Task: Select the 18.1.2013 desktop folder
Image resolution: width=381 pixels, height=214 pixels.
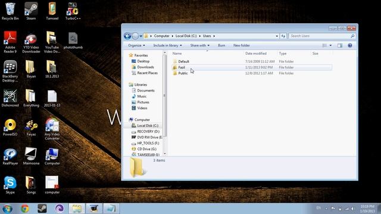Action: tap(52, 69)
